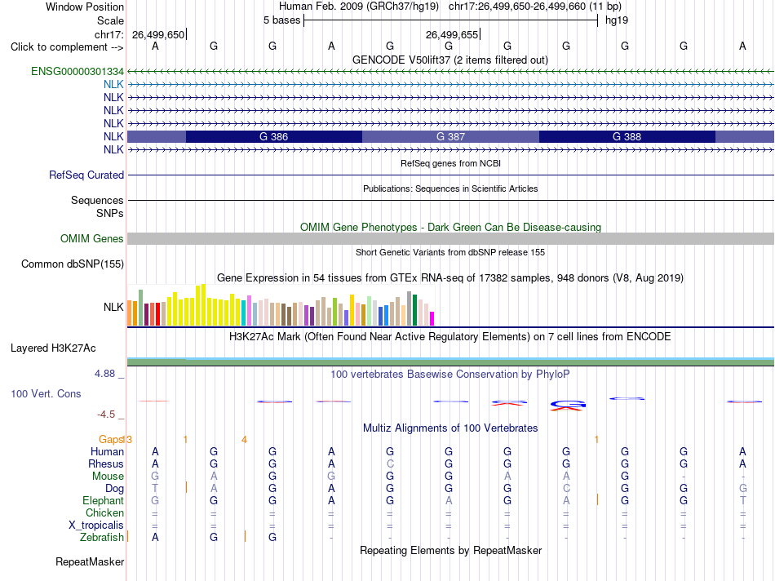This screenshot has width=775, height=581.
Task: Click the OMIM Genes track label
Action: [x=92, y=239]
